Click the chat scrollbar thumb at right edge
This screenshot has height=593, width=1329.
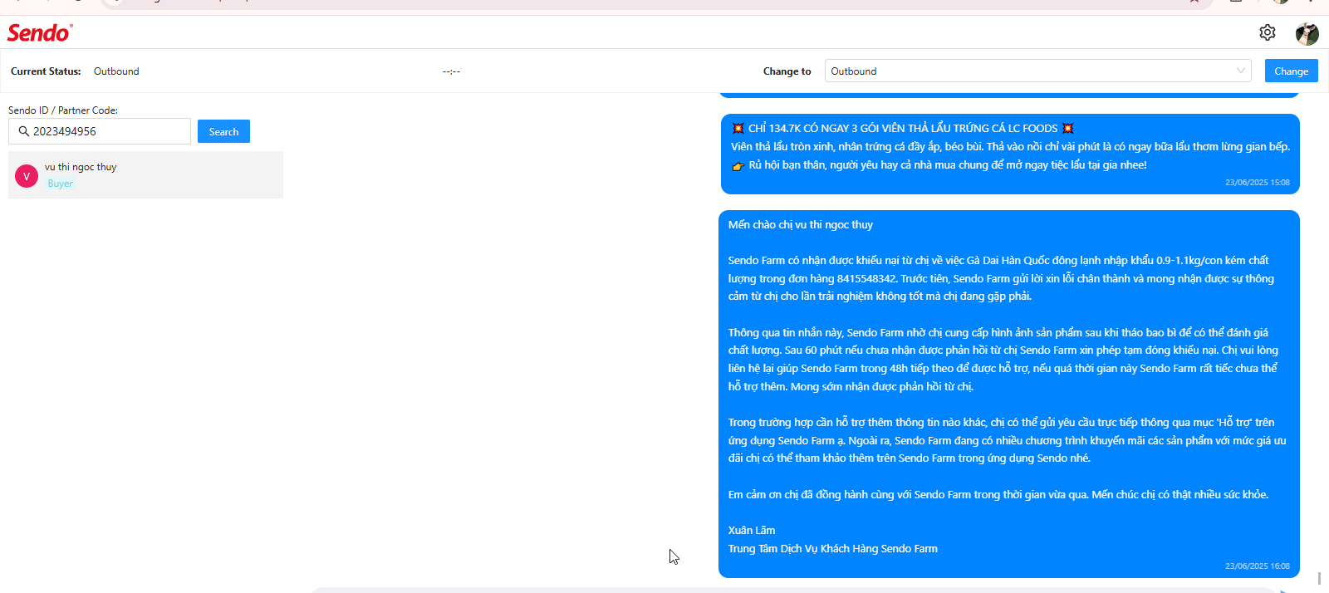(x=1319, y=577)
